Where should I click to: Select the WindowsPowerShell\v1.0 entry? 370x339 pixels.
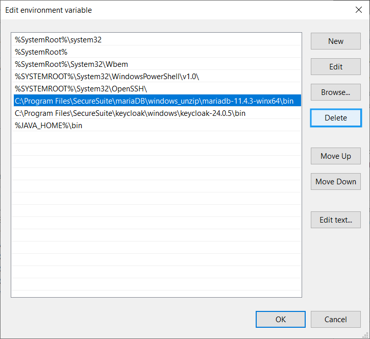(x=157, y=77)
